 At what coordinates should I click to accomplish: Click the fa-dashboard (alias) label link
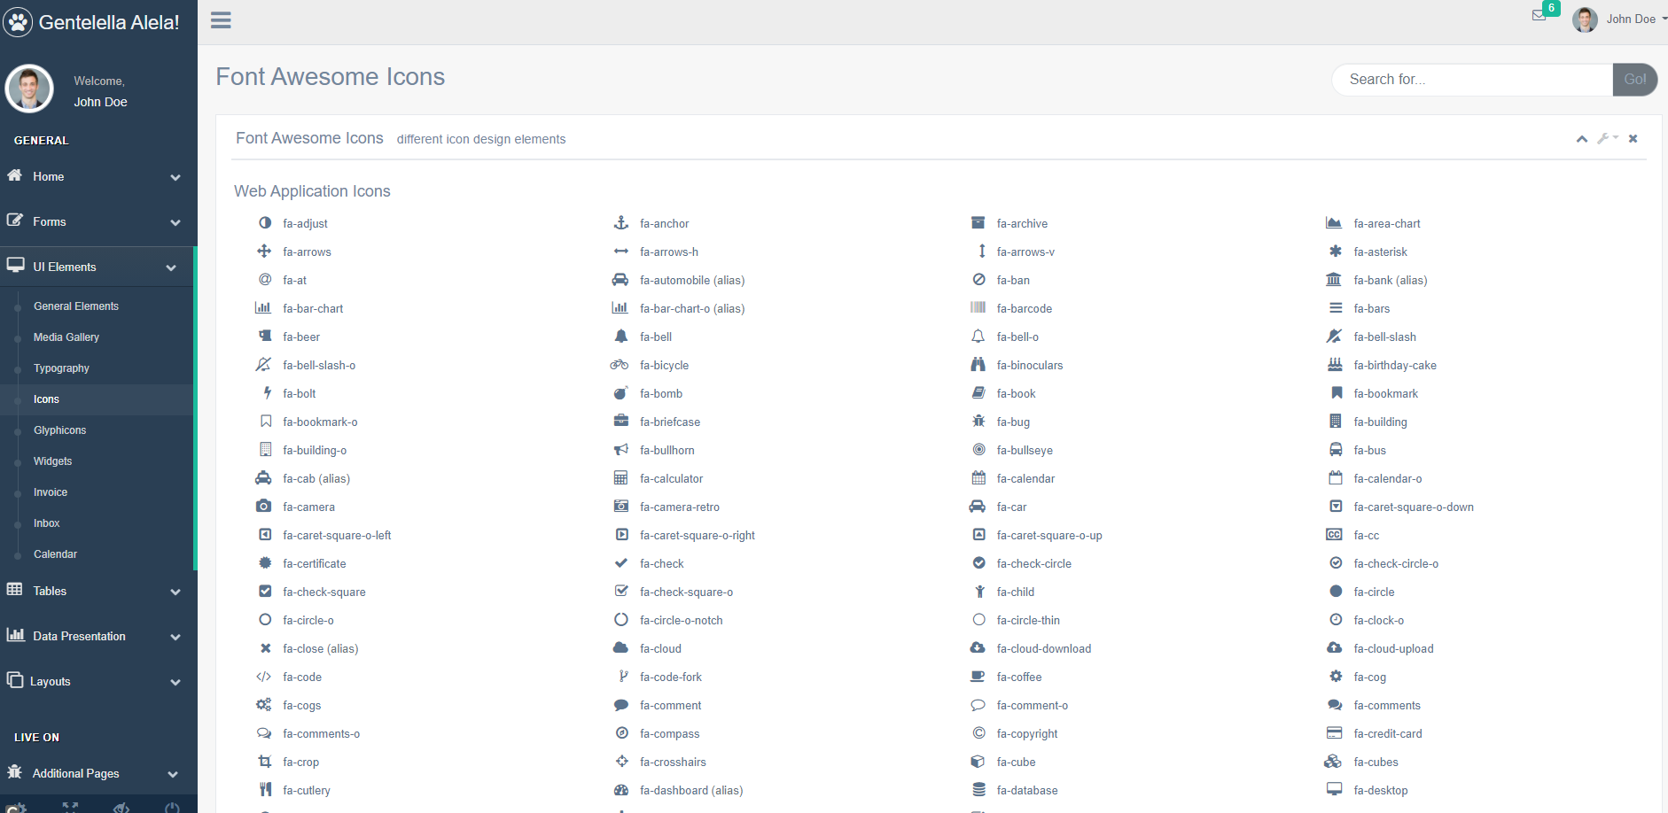(x=691, y=790)
